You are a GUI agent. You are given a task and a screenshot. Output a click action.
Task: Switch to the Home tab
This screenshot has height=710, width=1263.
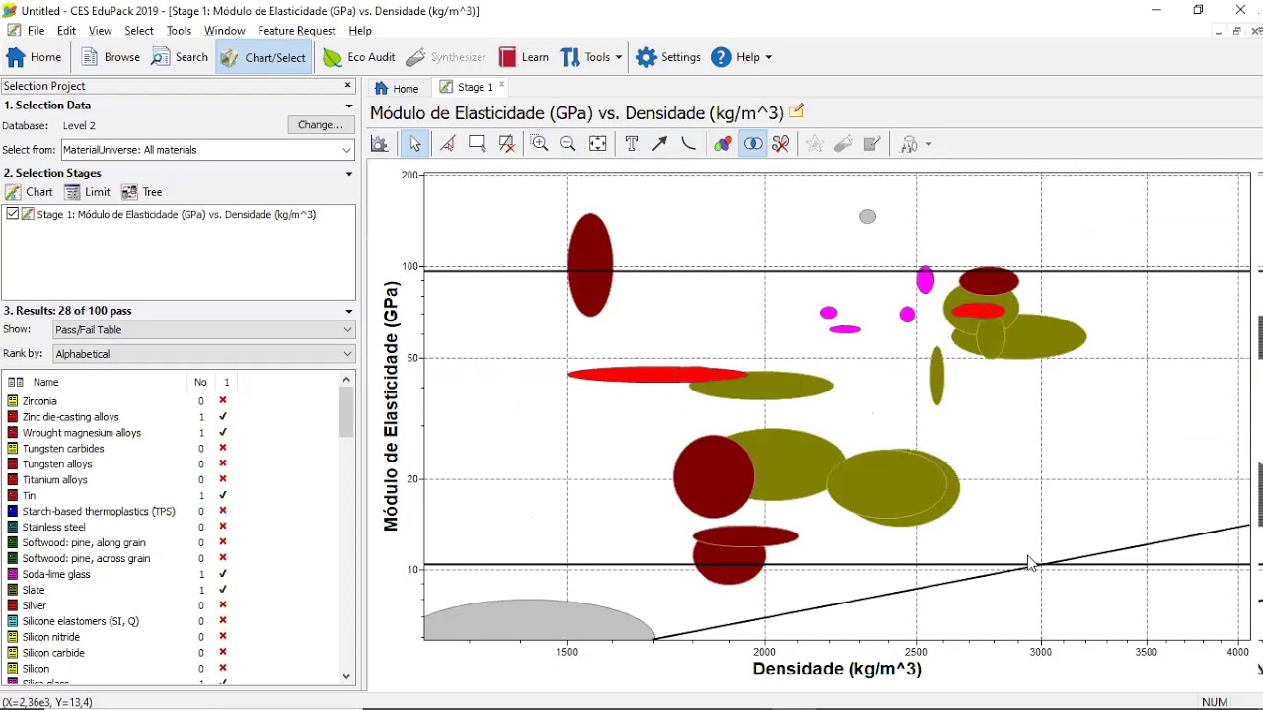coord(397,88)
